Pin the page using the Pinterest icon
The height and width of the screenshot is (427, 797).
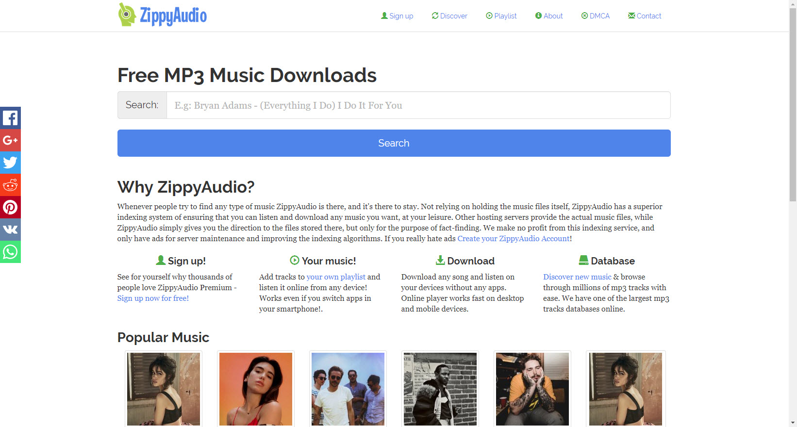point(10,207)
